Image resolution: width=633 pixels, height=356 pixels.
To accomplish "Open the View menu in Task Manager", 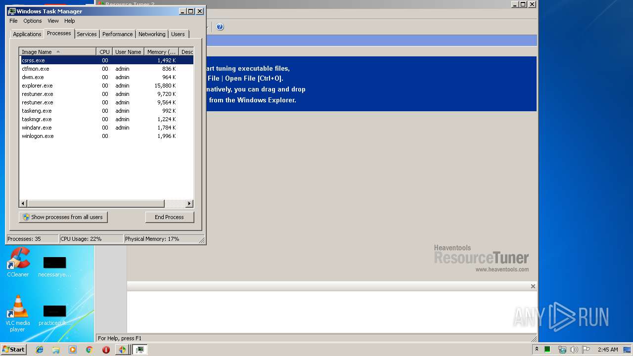I will pos(53,21).
